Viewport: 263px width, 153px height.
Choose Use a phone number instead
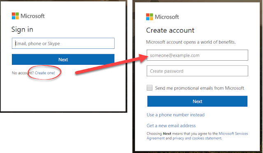175,115
